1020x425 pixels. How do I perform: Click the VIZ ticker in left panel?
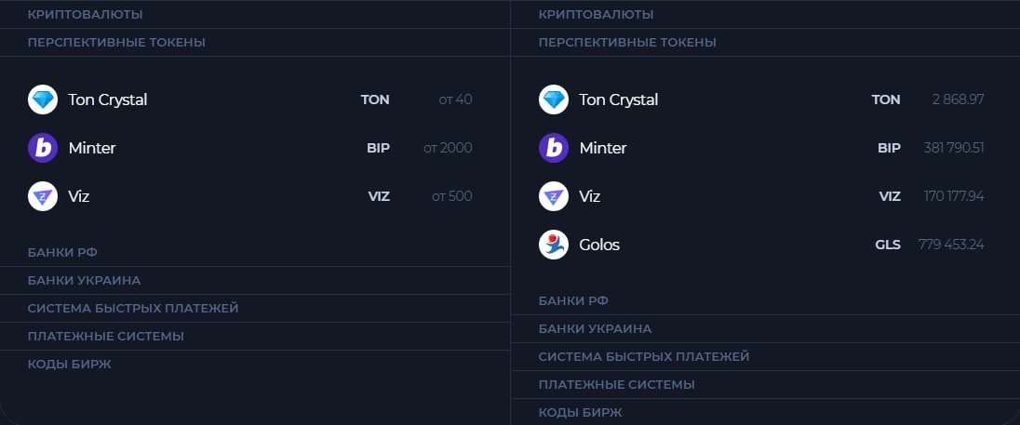pos(378,196)
